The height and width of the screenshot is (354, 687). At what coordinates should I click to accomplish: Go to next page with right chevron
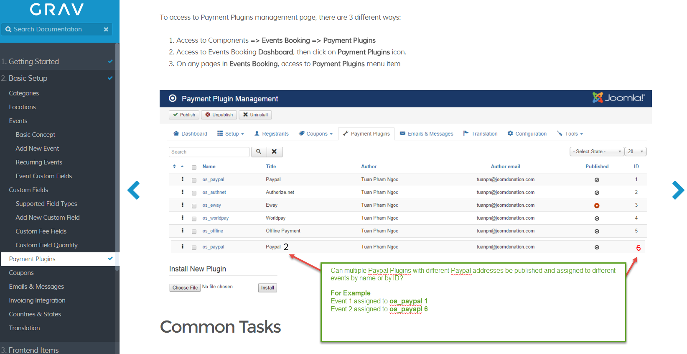(678, 190)
